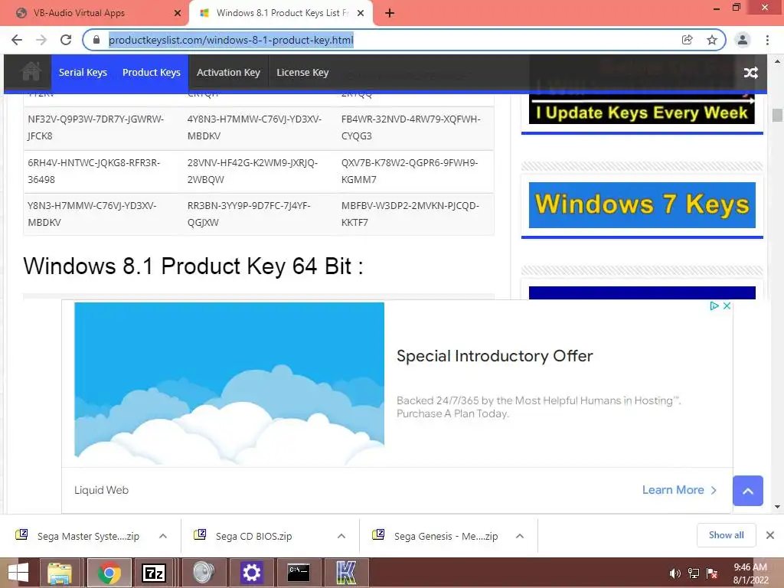Click the site home icon in the nav bar
The width and height of the screenshot is (784, 588).
click(31, 72)
